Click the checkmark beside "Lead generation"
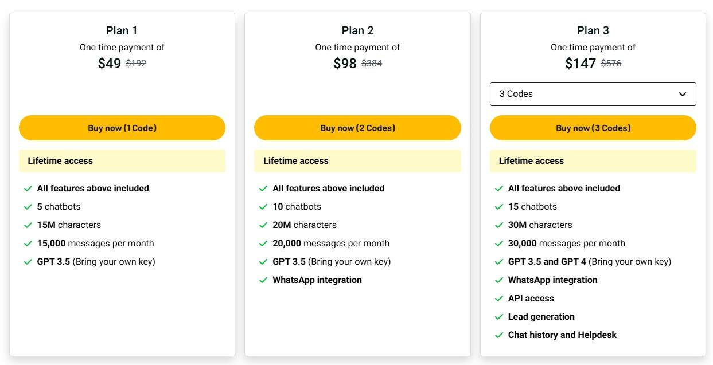The width and height of the screenshot is (713, 365). pyautogui.click(x=498, y=316)
